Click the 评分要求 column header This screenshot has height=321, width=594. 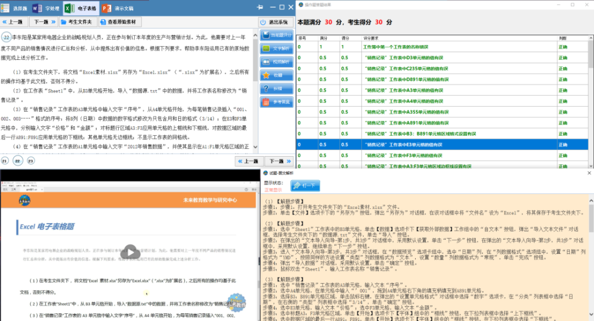(459, 38)
